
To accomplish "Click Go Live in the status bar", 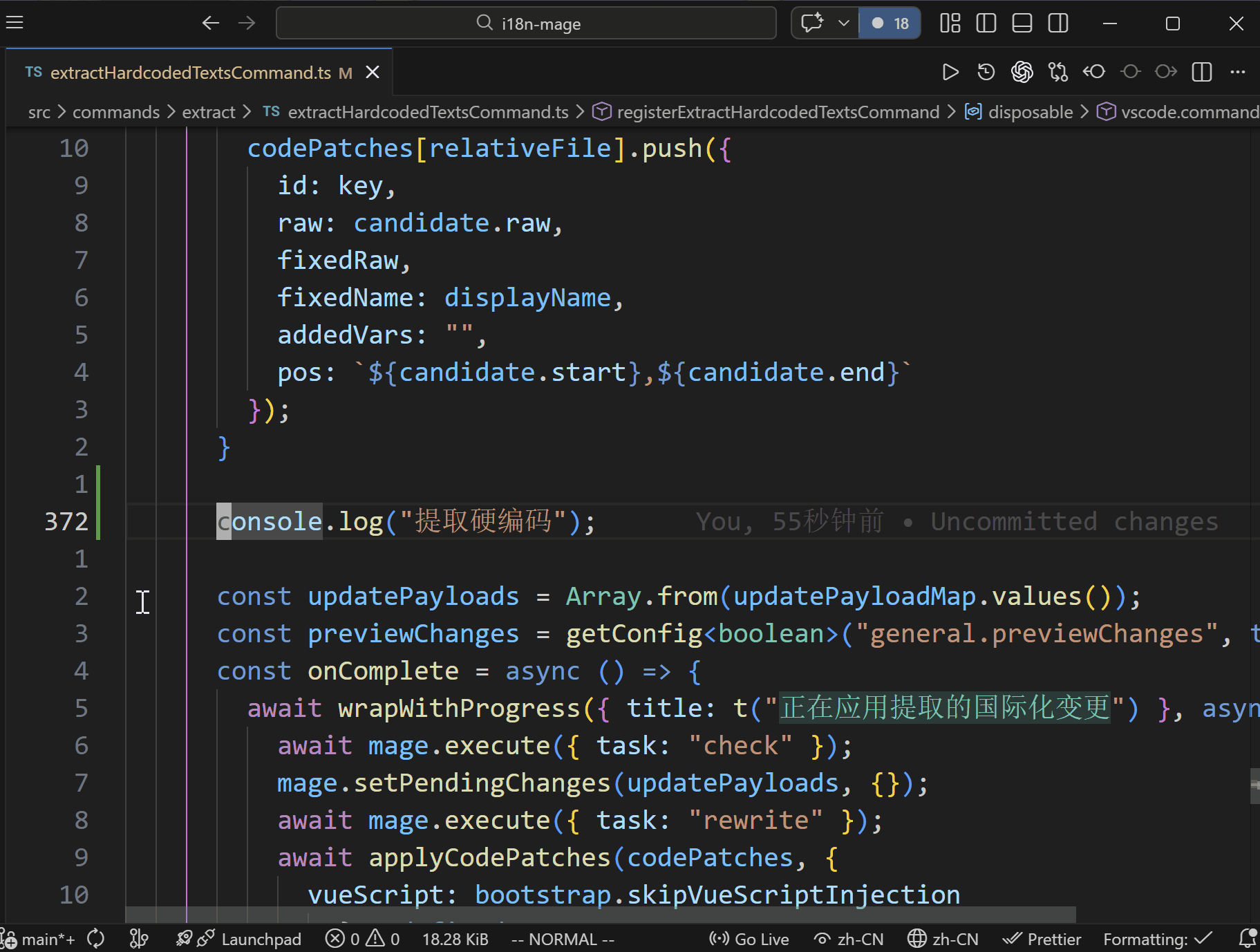I will [749, 939].
